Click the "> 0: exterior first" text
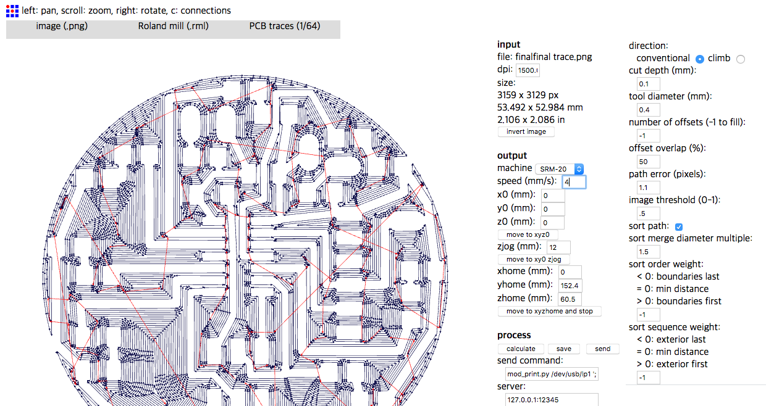This screenshot has width=774, height=406. click(x=672, y=364)
